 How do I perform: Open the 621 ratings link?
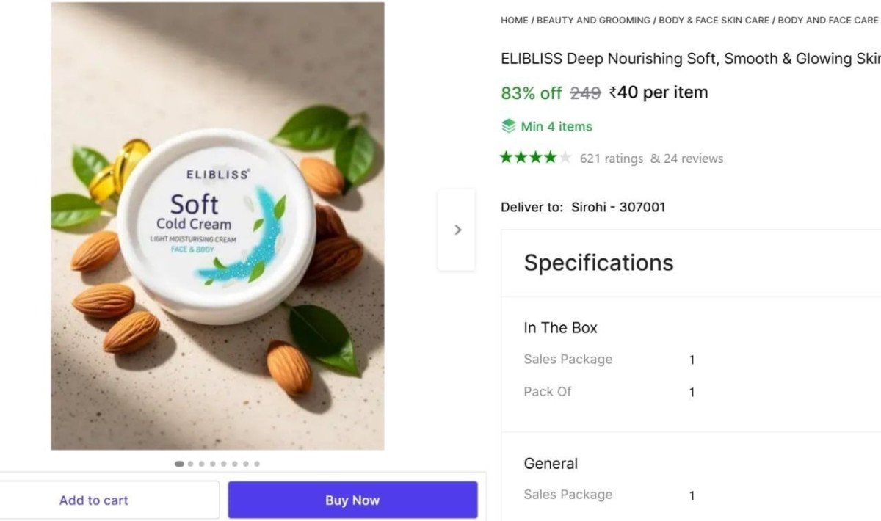611,159
